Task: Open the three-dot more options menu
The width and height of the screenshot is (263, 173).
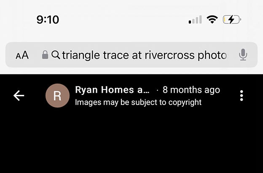Action: tap(242, 96)
